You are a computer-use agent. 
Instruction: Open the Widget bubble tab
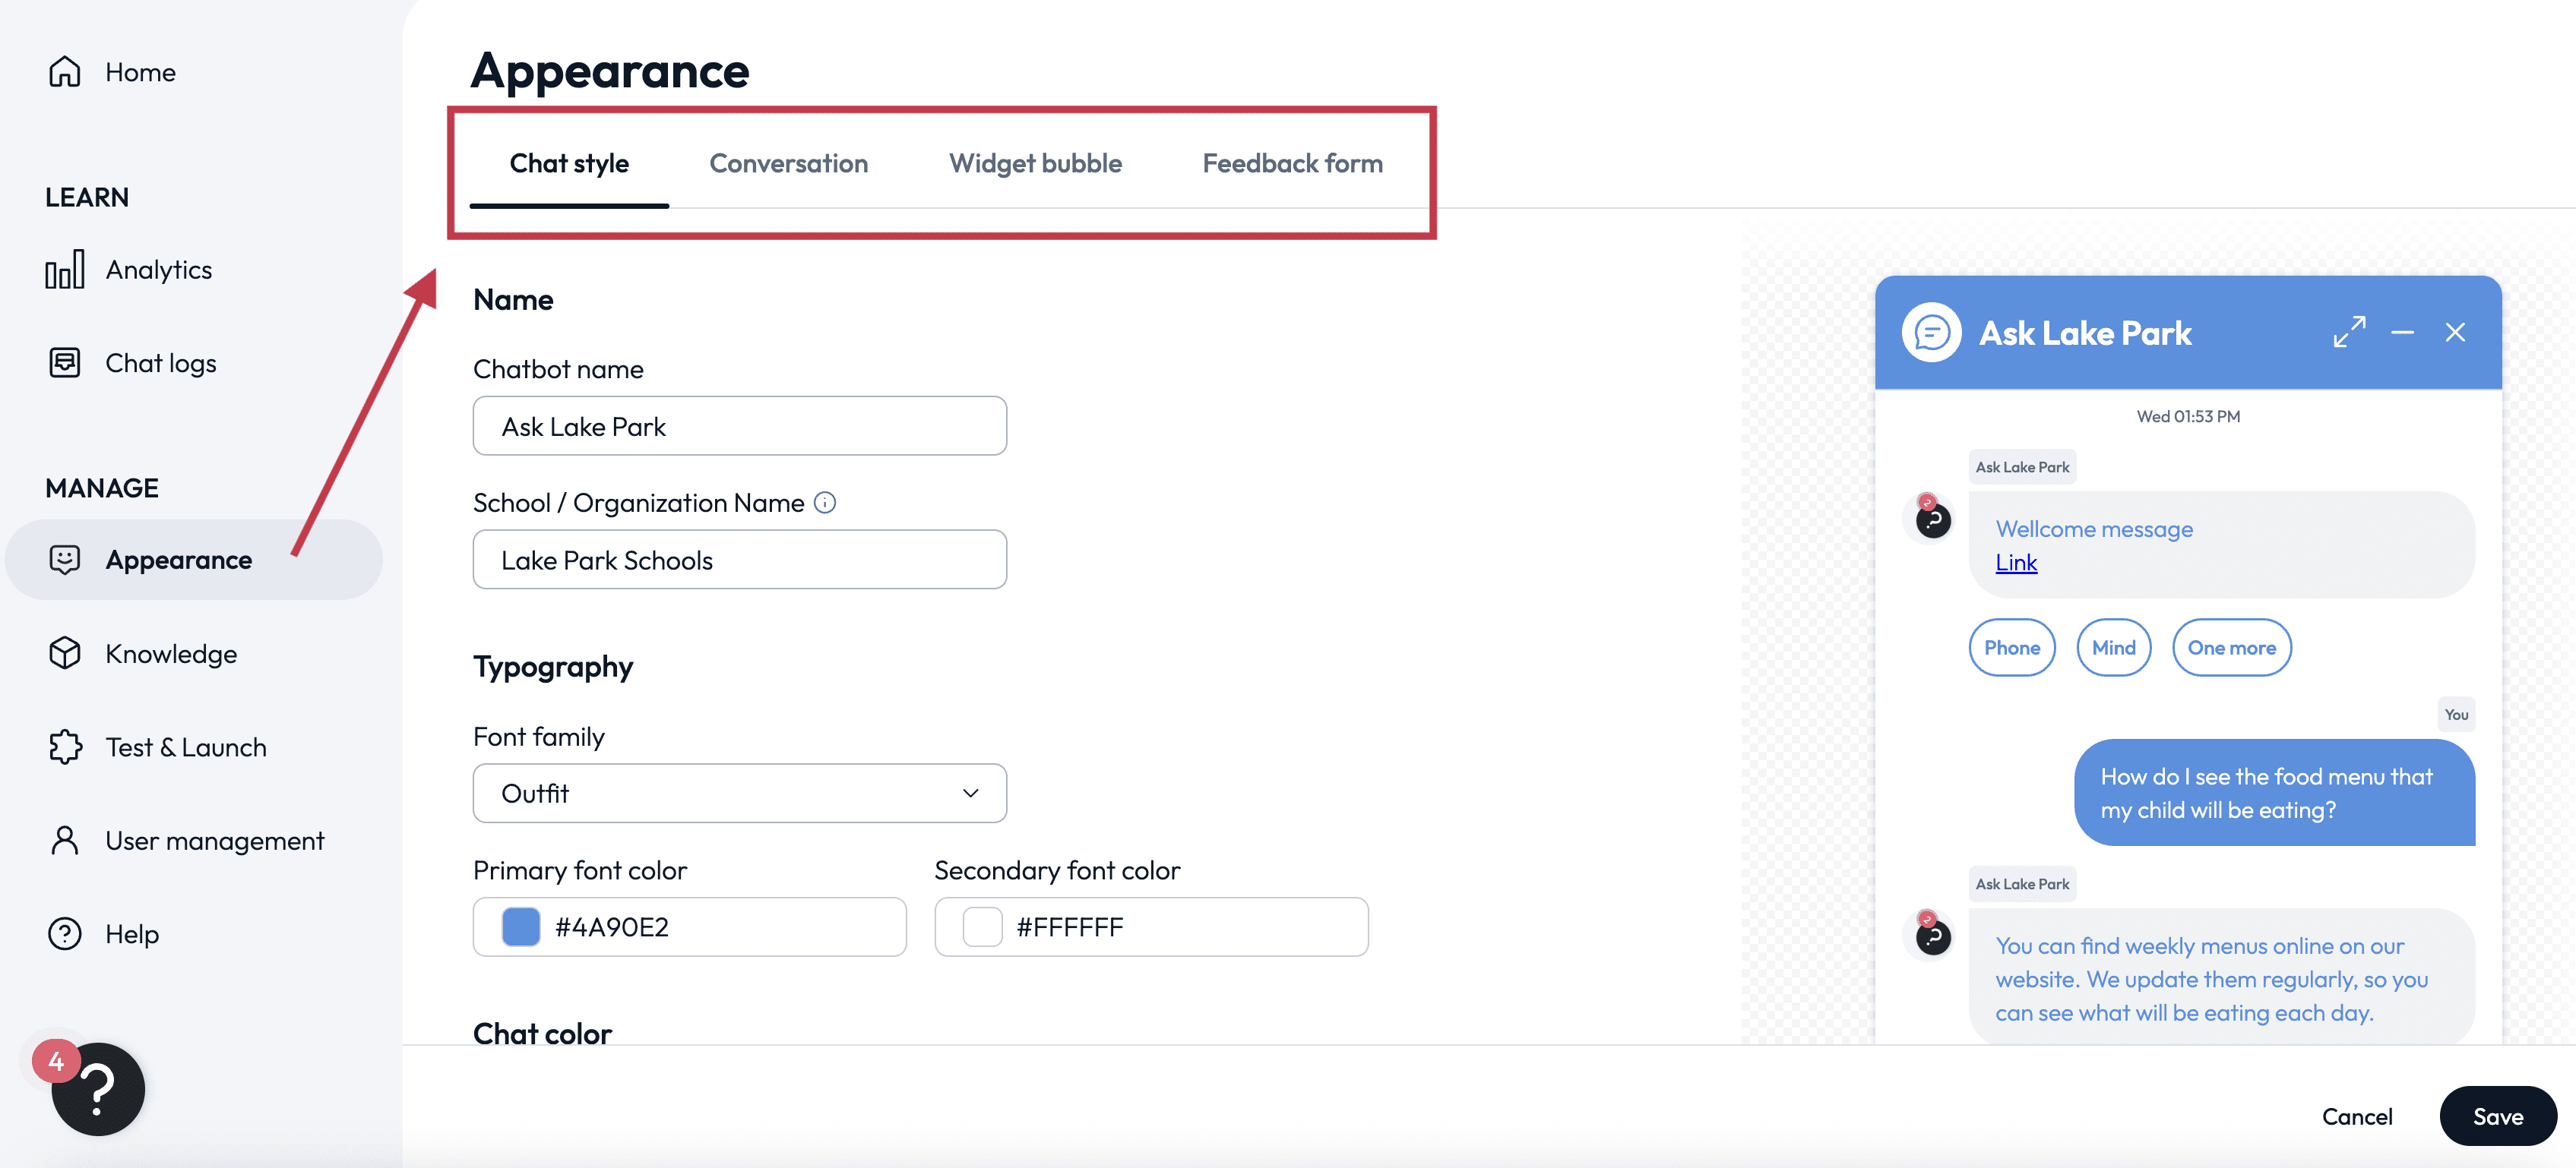[1035, 163]
